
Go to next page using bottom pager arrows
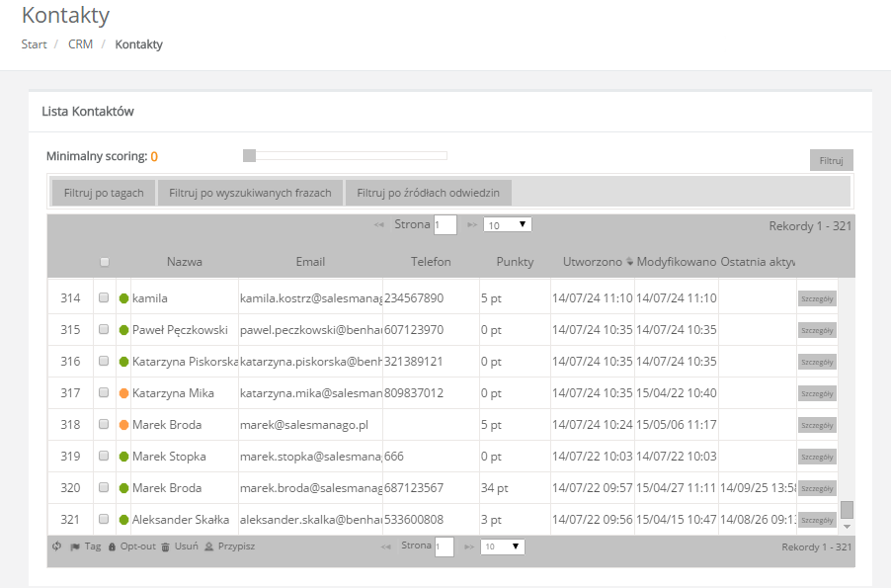(x=469, y=547)
